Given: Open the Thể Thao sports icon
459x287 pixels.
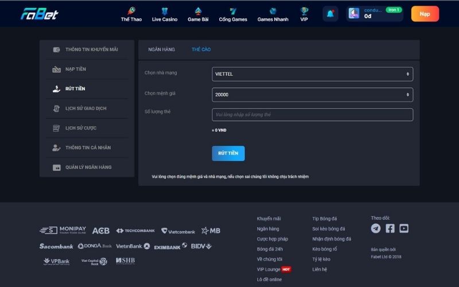Looking at the screenshot, I should coord(131,11).
